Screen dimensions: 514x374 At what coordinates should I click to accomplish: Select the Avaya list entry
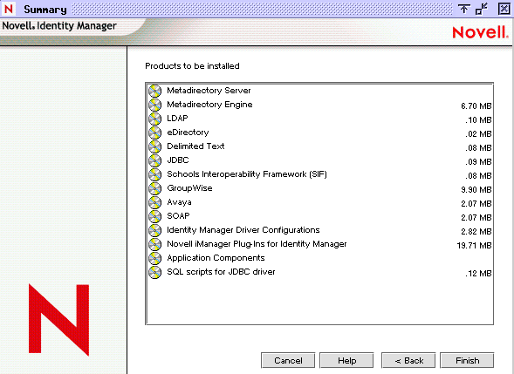(179, 202)
